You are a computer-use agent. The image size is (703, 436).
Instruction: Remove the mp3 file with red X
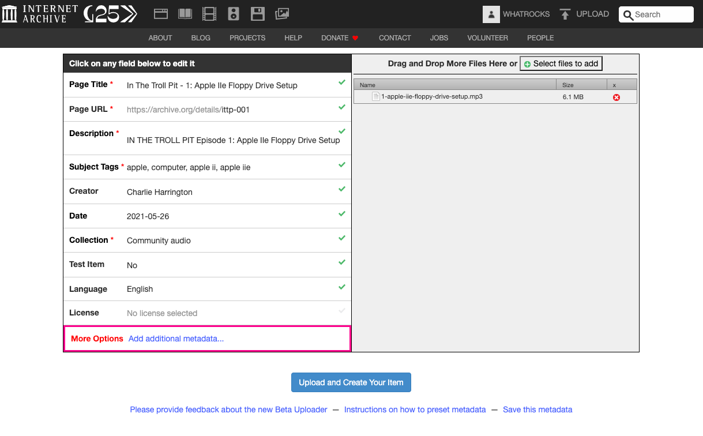coord(616,97)
